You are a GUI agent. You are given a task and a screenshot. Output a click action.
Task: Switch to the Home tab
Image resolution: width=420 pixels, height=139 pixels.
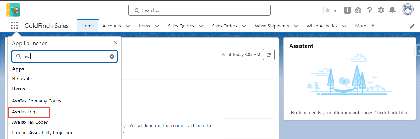[88, 26]
